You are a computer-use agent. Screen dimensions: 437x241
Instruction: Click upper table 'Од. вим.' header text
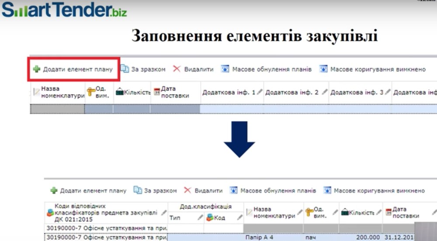pyautogui.click(x=102, y=92)
